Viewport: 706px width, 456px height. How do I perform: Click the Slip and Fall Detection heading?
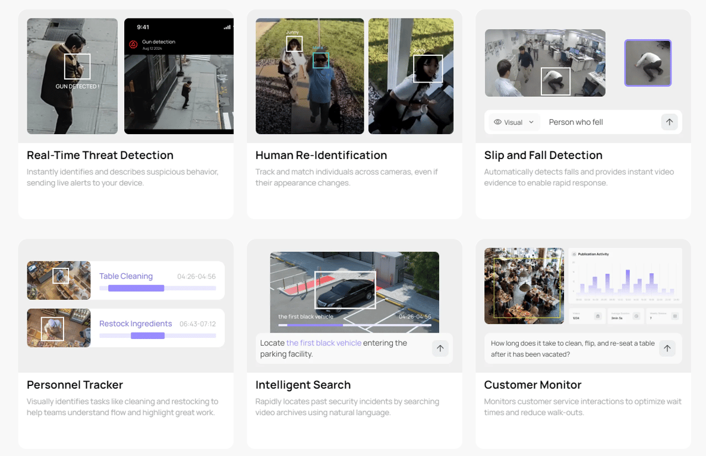[543, 155]
